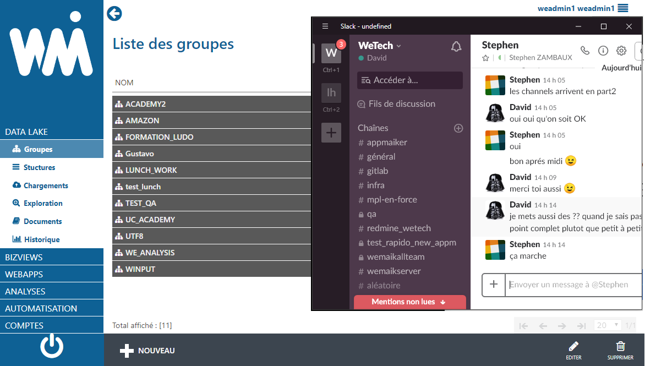Open Slack notifications bell
645x366 pixels.
click(x=456, y=47)
